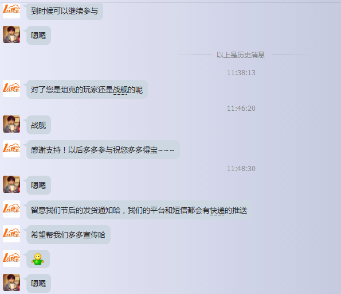Click the 云得宝 avatar beside 希望帮我们多多宣传哈
This screenshot has width=341, height=294.
click(11, 234)
